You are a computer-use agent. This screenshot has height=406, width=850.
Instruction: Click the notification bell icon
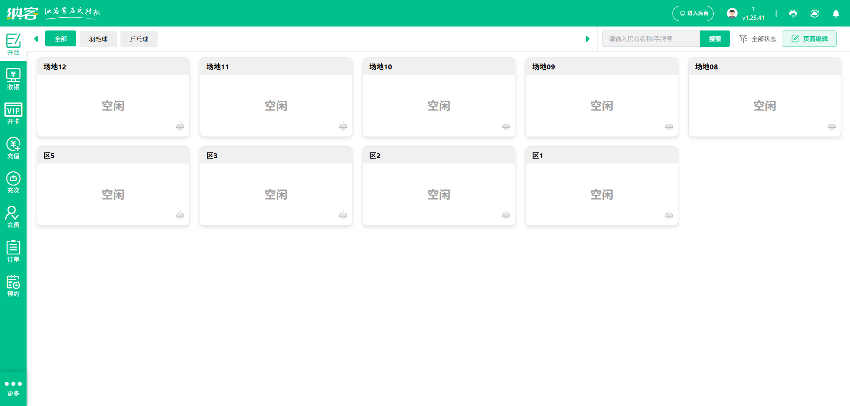click(836, 14)
